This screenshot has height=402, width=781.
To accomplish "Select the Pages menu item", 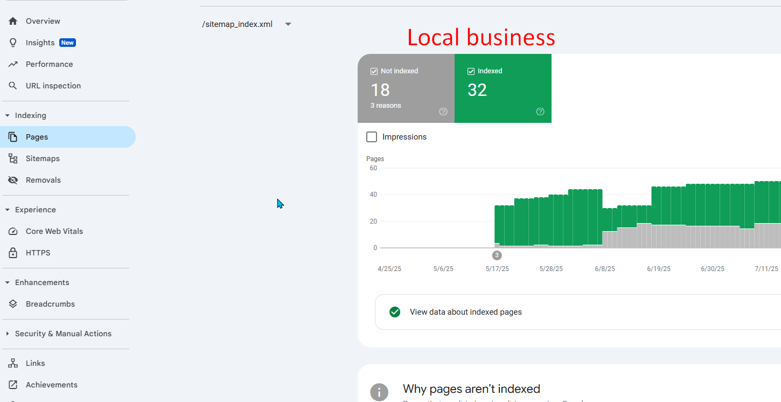I will 68,137.
